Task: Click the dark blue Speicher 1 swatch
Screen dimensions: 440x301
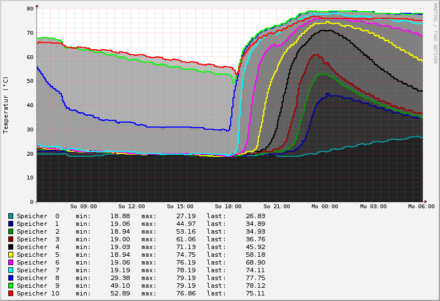Action: click(10, 224)
